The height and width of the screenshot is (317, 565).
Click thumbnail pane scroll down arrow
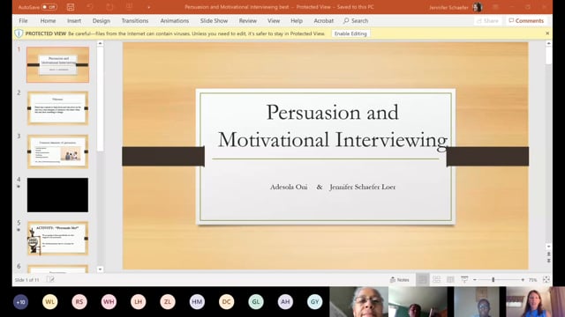(x=100, y=269)
